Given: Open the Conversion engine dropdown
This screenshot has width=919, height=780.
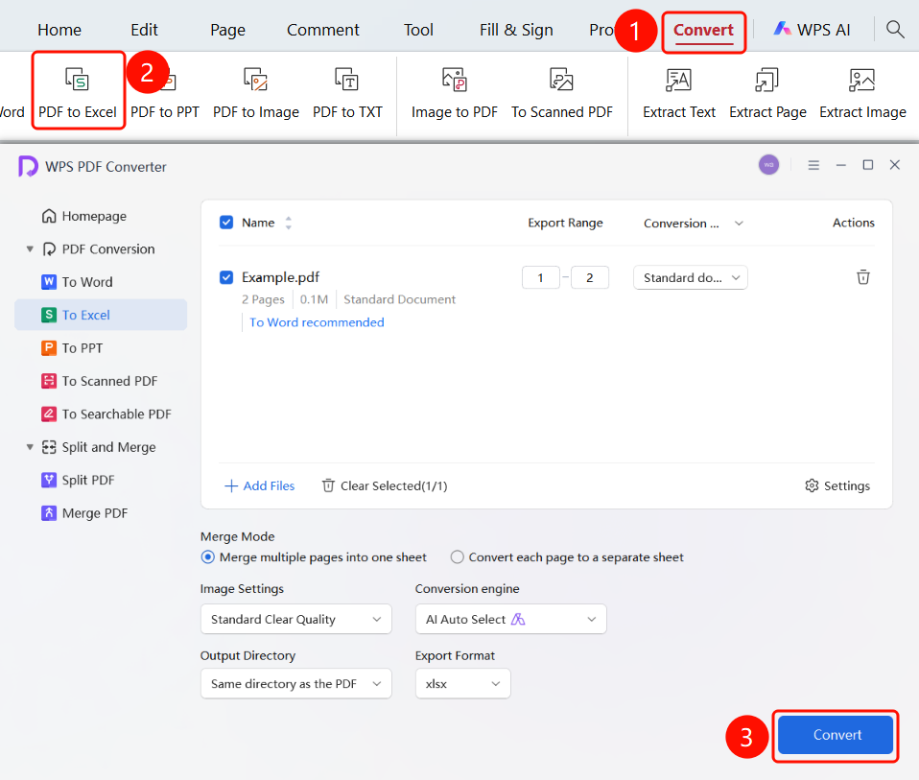Looking at the screenshot, I should (511, 620).
